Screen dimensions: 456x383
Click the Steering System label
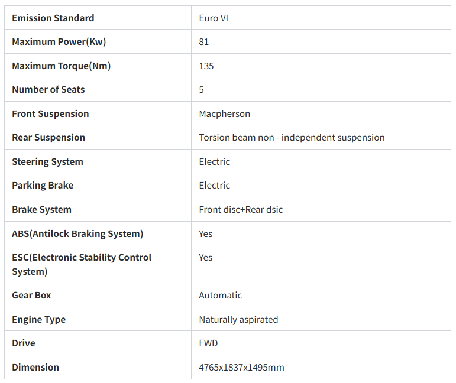pyautogui.click(x=47, y=161)
